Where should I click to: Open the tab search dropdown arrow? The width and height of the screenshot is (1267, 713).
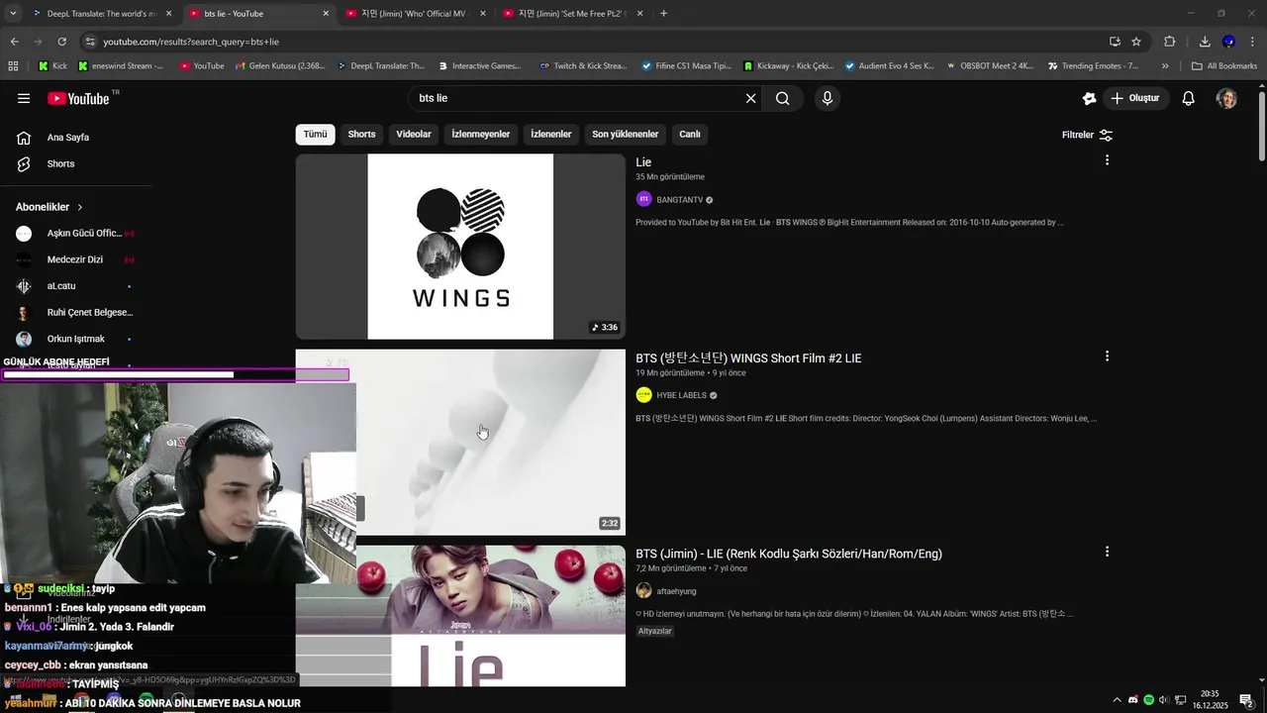(x=13, y=14)
